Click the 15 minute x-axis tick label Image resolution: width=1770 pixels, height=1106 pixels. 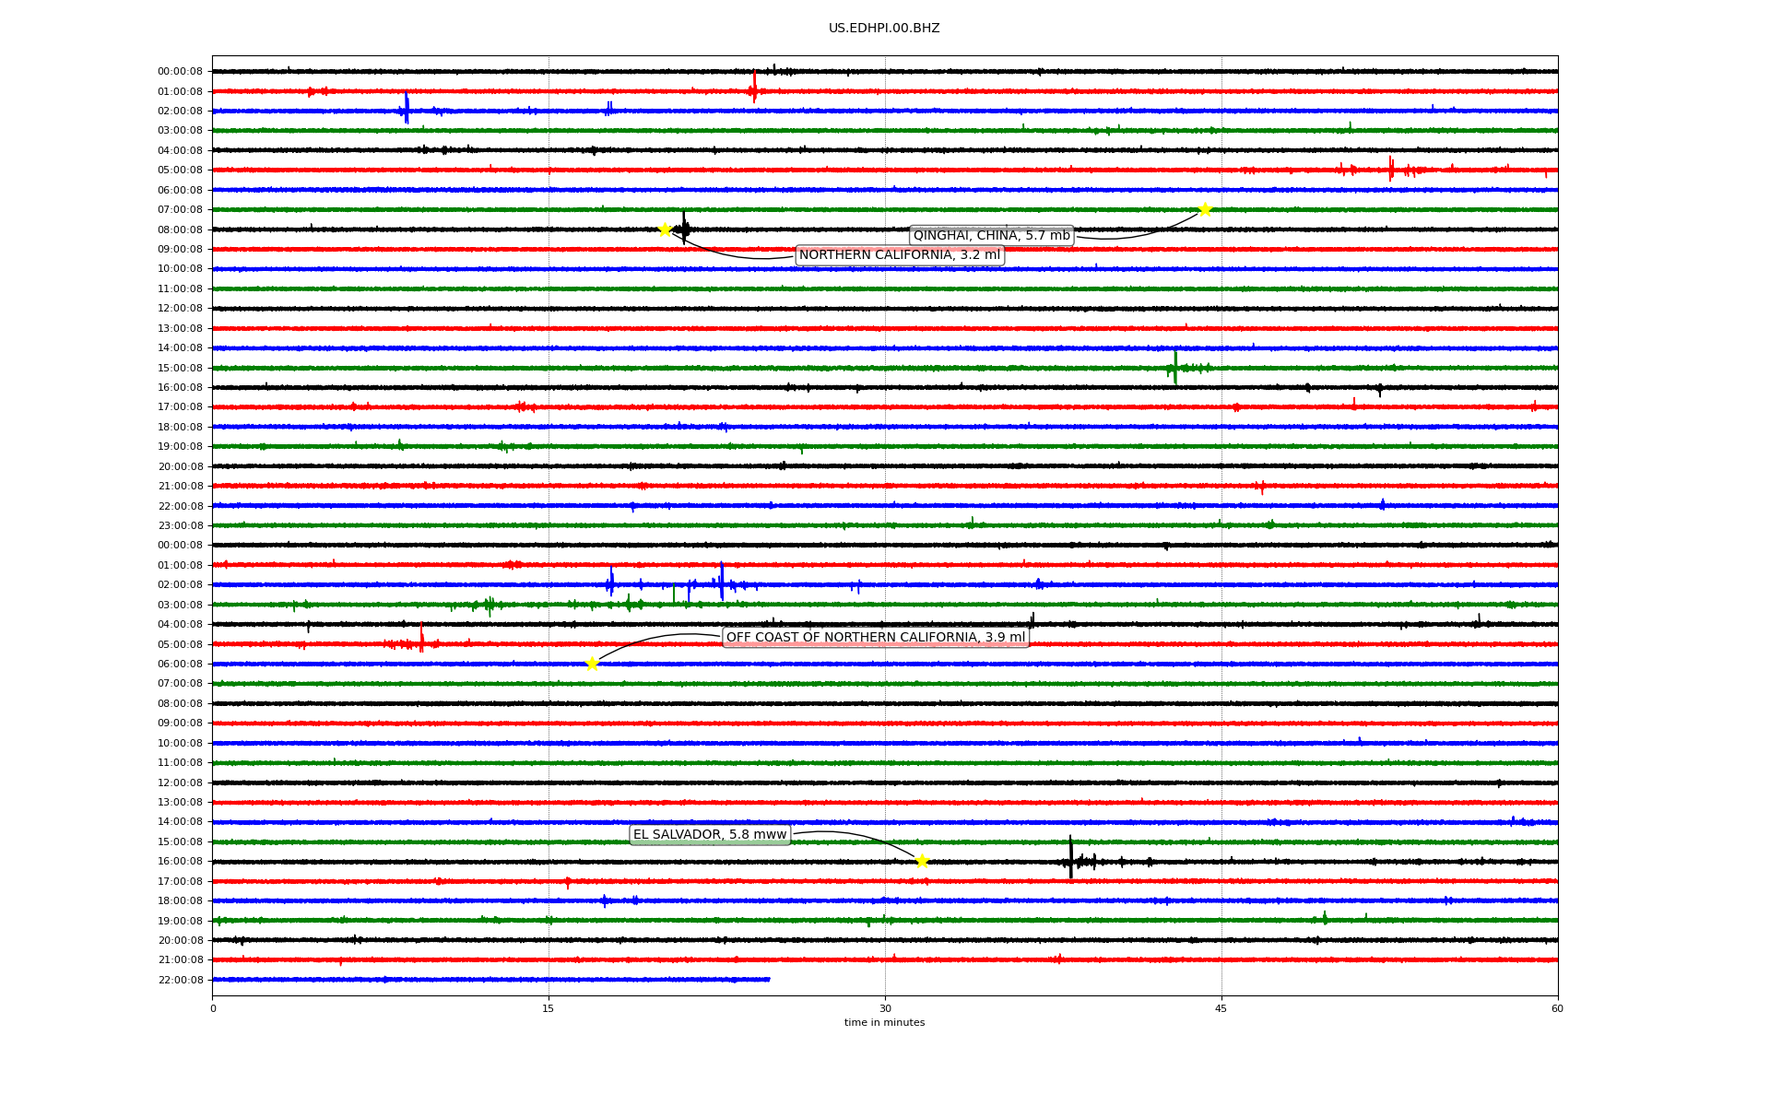[549, 1008]
